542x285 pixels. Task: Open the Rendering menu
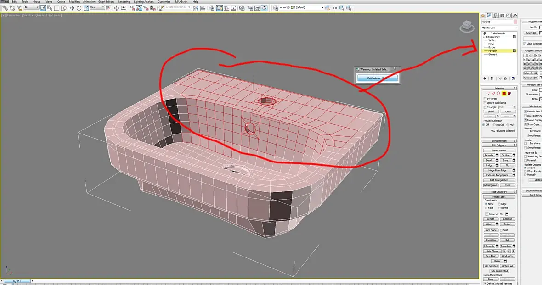(x=124, y=2)
